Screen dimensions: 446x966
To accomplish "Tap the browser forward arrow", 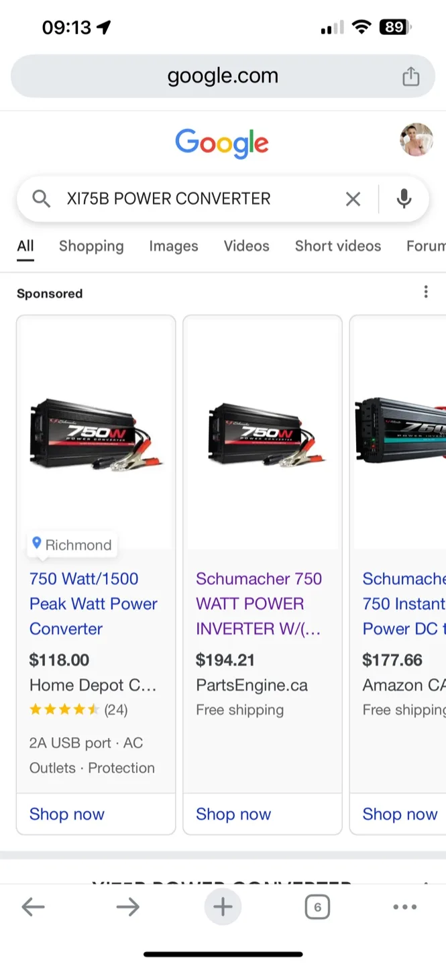I will tap(127, 908).
